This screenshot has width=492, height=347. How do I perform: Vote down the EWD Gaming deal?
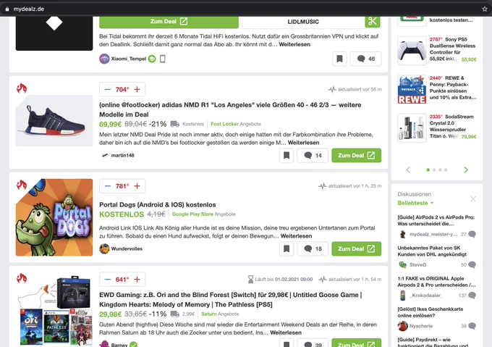click(108, 280)
